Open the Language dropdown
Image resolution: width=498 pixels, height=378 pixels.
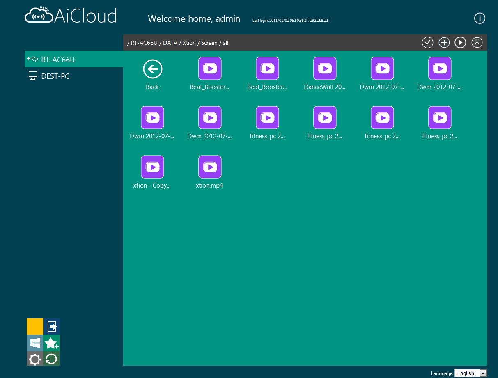[470, 373]
